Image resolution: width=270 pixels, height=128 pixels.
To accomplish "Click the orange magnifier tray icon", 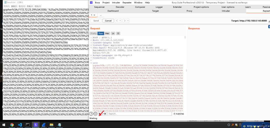I will coord(233,125).
